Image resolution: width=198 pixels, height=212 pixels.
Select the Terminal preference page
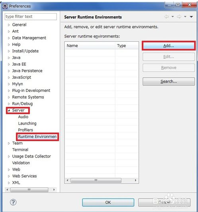click(20, 150)
